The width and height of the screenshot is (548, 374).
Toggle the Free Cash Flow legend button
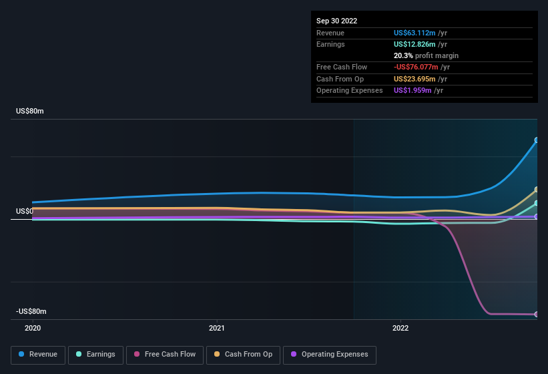pos(165,355)
